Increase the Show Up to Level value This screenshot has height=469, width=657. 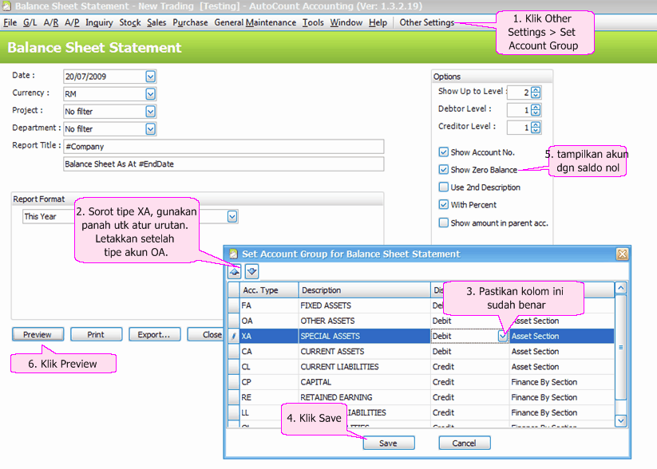click(x=536, y=89)
